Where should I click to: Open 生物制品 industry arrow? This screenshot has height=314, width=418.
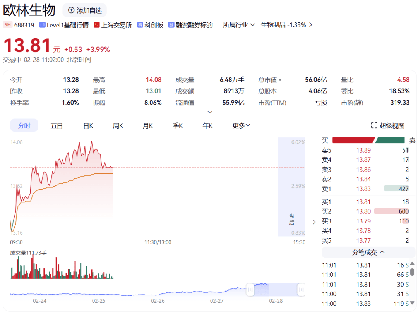pos(310,25)
